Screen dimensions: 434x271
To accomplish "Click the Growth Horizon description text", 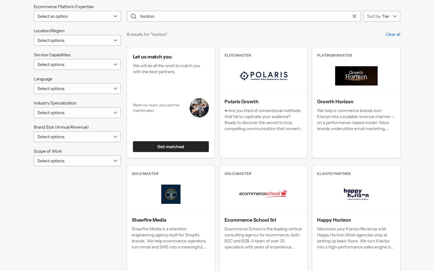I will (356, 120).
